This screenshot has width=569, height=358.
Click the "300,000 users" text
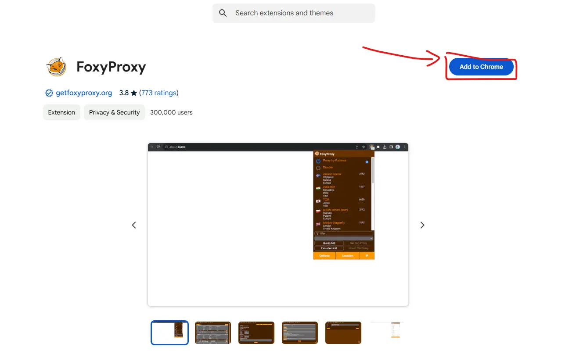point(171,112)
